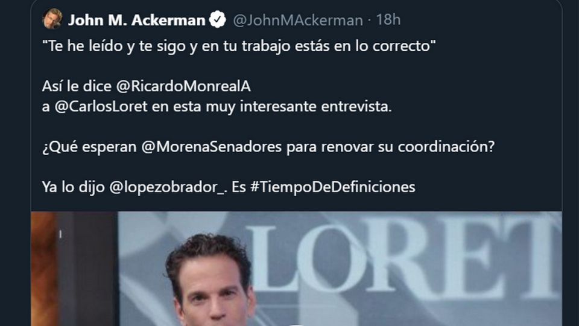Click "renovar su coordinación?" text

(408, 147)
